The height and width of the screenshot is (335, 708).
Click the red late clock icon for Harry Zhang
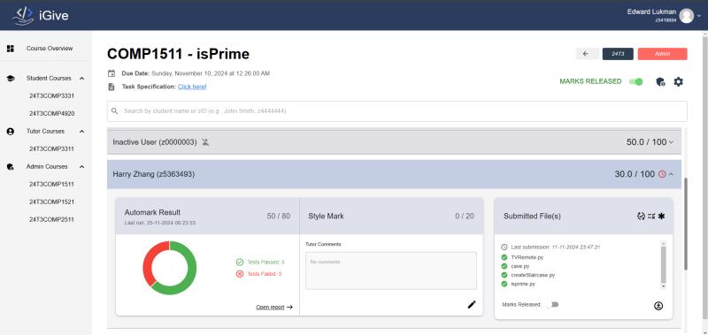pos(662,174)
